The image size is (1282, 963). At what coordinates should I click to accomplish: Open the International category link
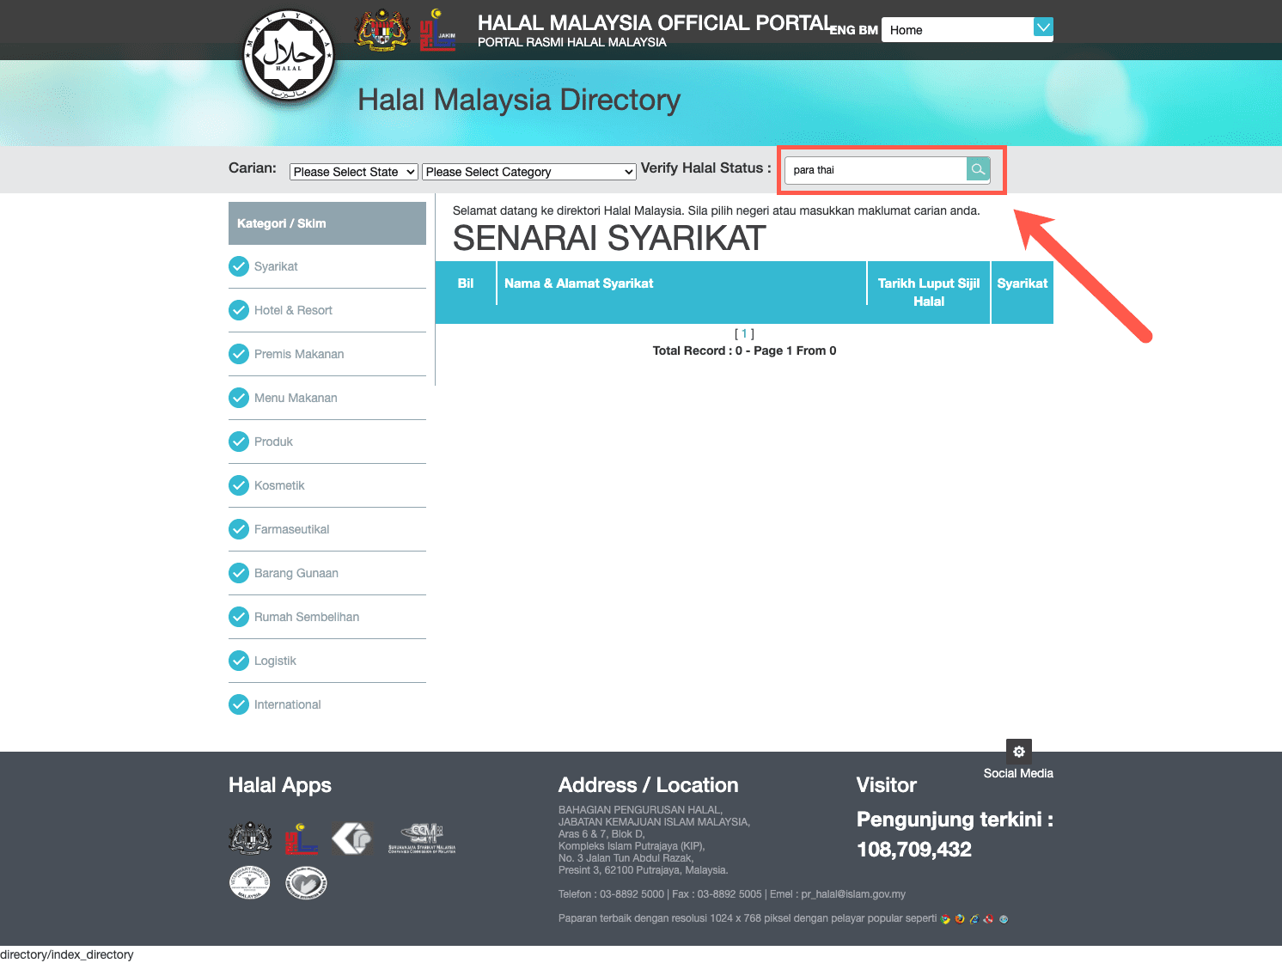(288, 704)
